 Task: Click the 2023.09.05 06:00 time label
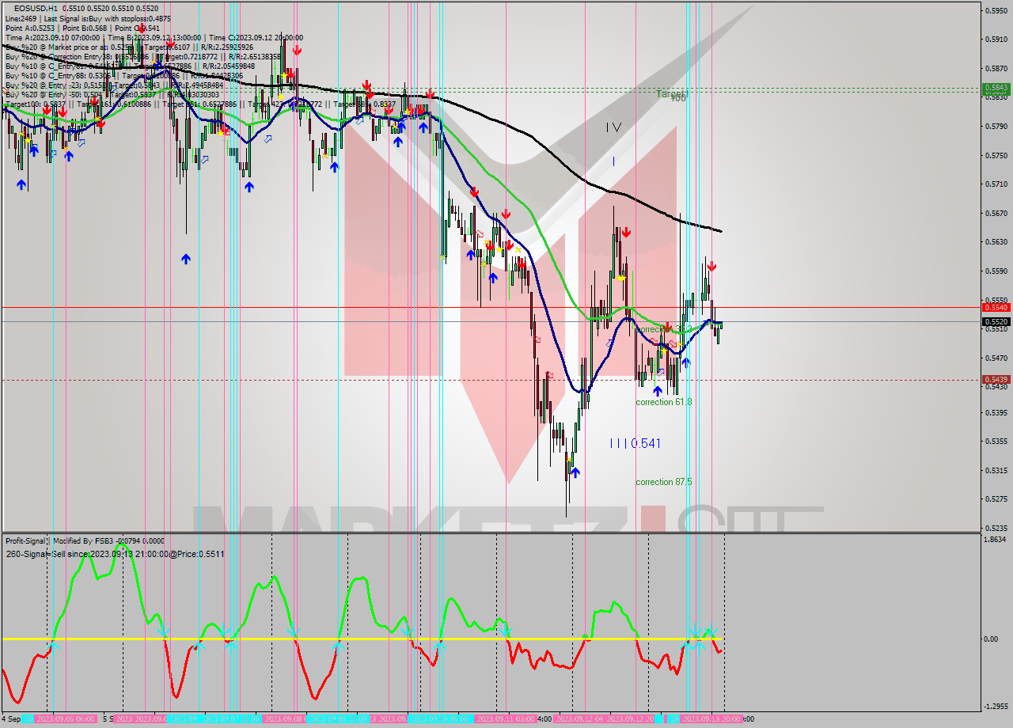64,719
